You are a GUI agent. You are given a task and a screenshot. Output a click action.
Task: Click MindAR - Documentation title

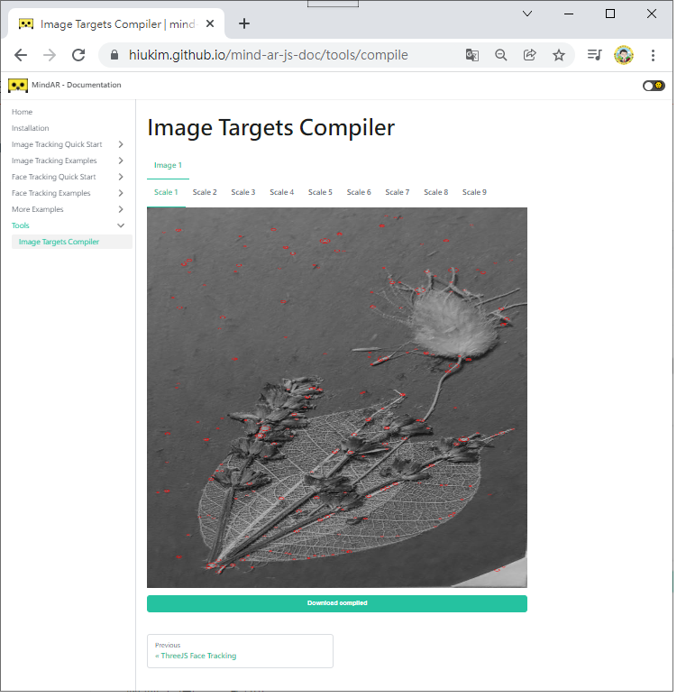(76, 85)
